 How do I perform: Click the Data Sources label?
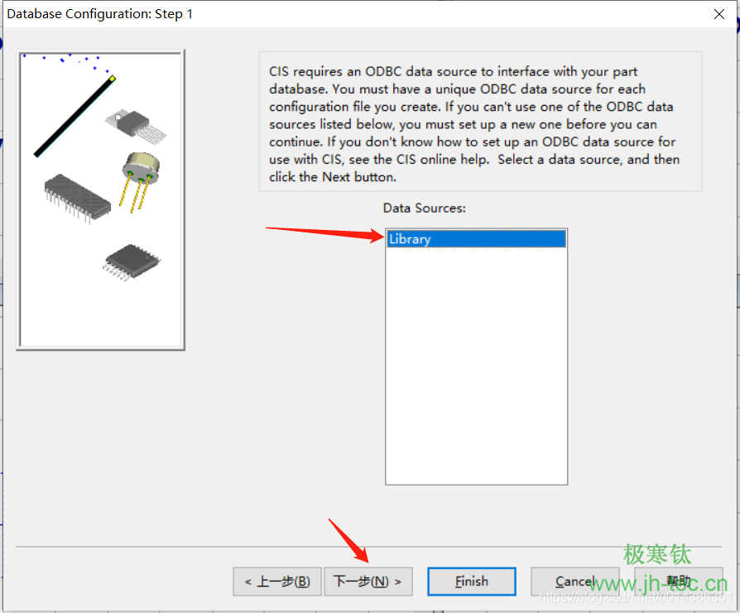[424, 208]
